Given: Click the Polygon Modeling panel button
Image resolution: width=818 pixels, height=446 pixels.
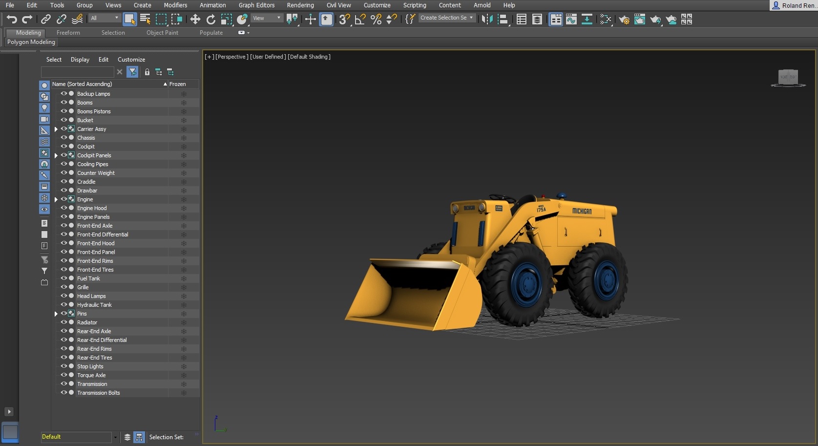Looking at the screenshot, I should tap(31, 42).
